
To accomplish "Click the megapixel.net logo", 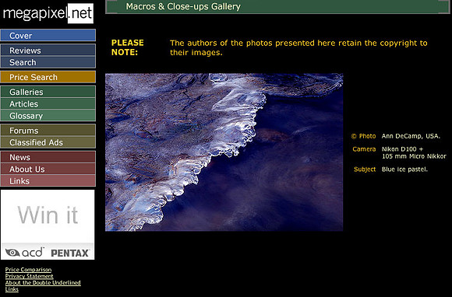I will tap(48, 13).
